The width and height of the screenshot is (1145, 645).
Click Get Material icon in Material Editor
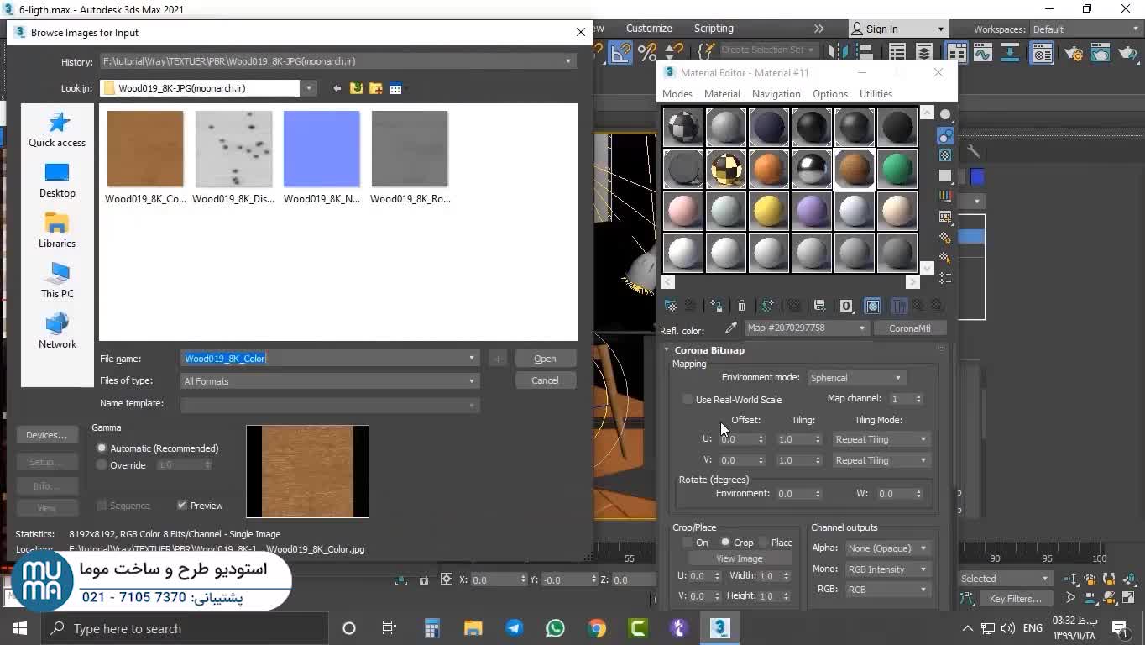(670, 306)
